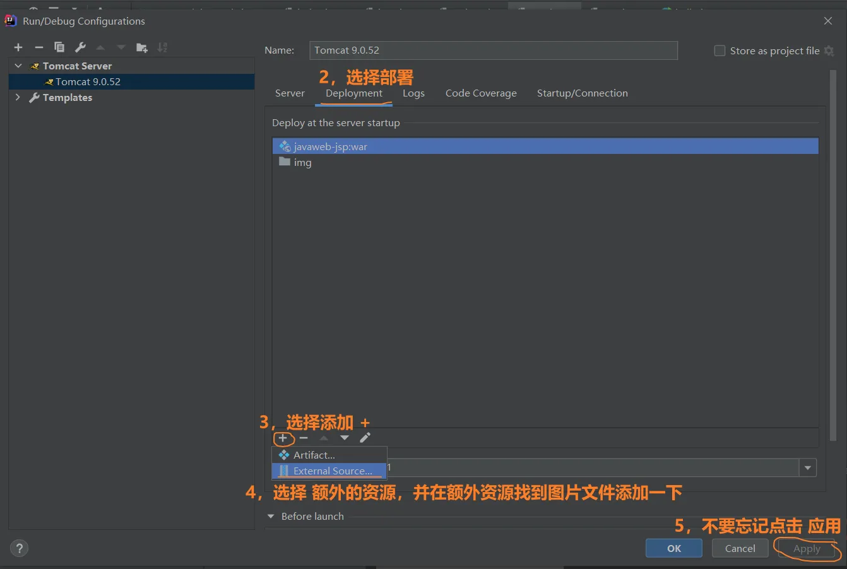Sort configurations alphabetically

162,47
